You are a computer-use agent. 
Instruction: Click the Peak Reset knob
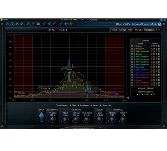click(87, 120)
